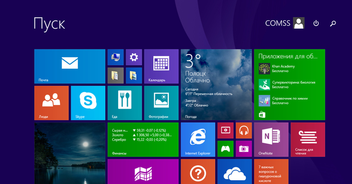Open the Финансы finance tile
This screenshot has height=184, width=352.
143,139
